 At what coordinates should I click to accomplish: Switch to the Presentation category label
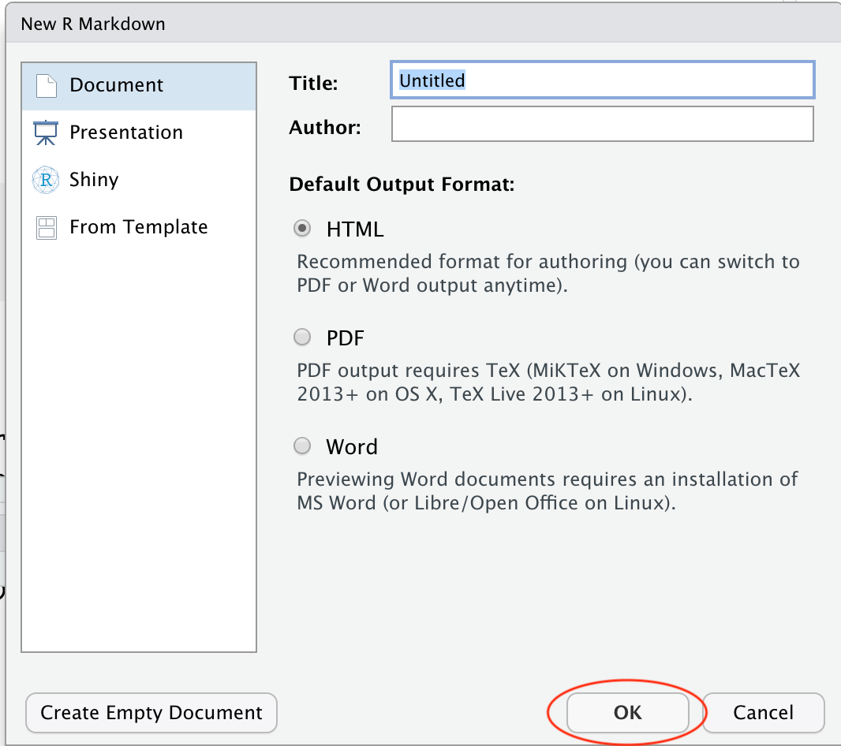point(126,132)
